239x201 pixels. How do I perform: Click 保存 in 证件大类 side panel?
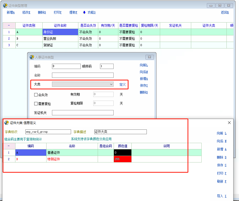tap(221, 165)
